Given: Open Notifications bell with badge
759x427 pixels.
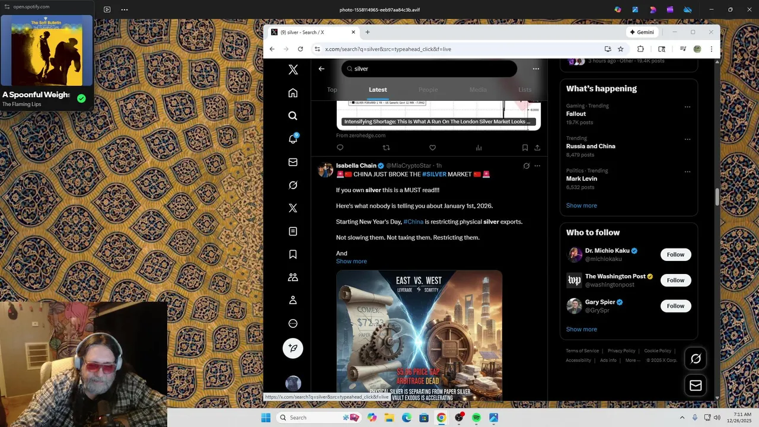Looking at the screenshot, I should coord(293,139).
